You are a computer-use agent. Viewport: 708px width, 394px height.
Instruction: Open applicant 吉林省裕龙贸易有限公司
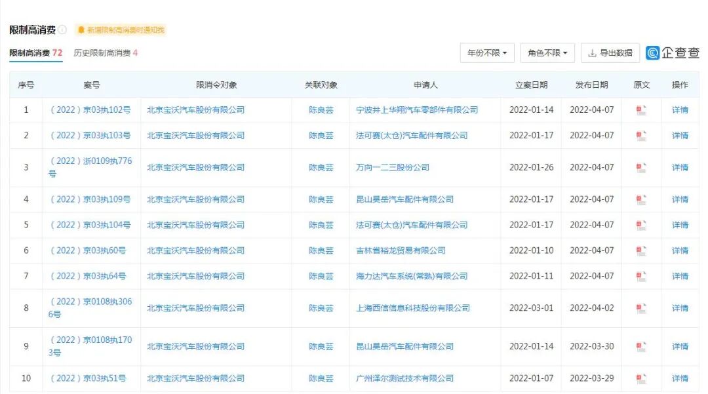401,250
